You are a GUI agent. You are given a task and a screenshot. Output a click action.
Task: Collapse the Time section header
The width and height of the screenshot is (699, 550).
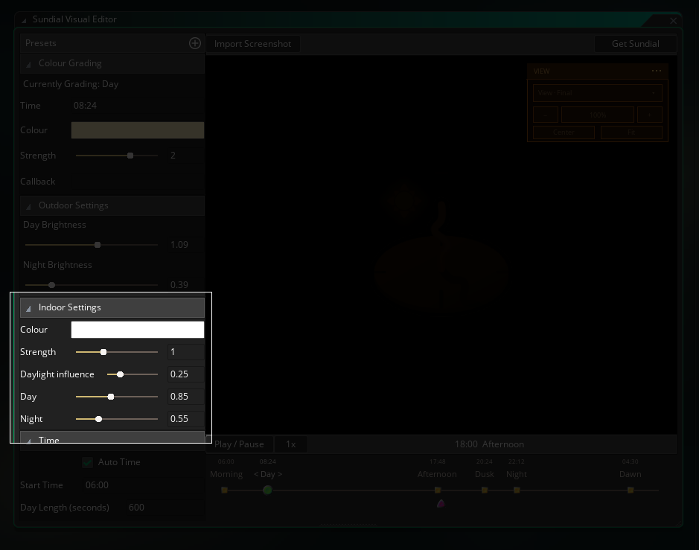click(x=112, y=440)
